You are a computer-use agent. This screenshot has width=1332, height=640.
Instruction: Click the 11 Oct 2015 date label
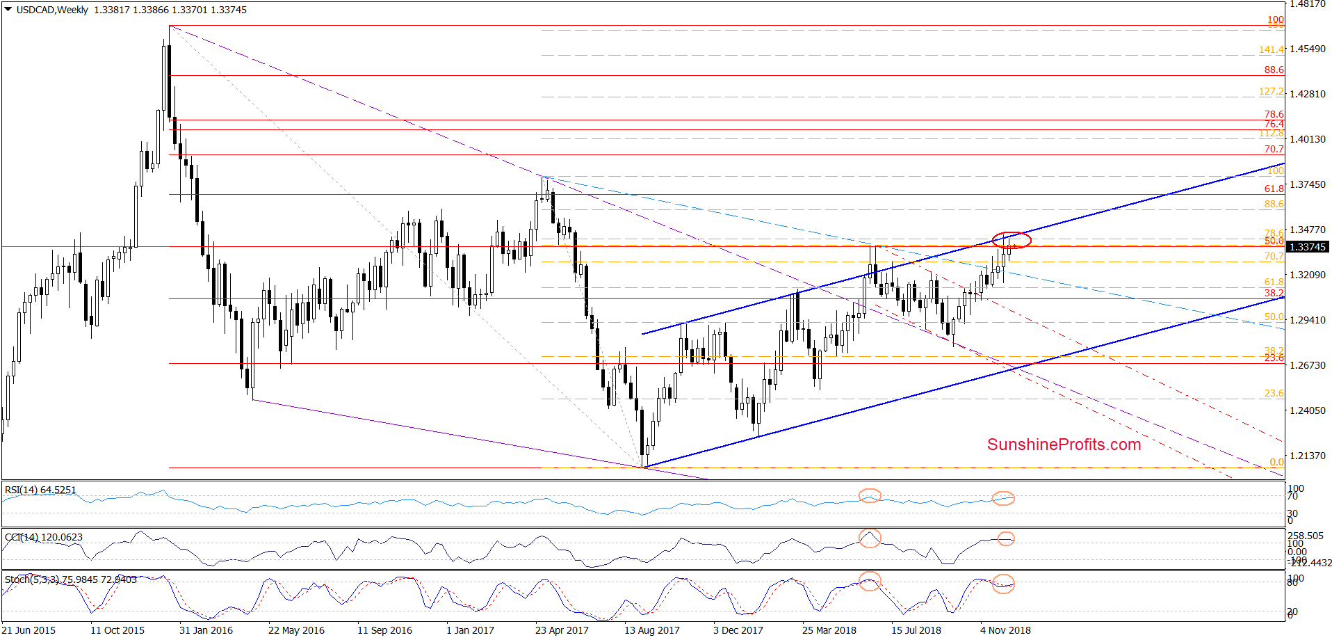[117, 630]
